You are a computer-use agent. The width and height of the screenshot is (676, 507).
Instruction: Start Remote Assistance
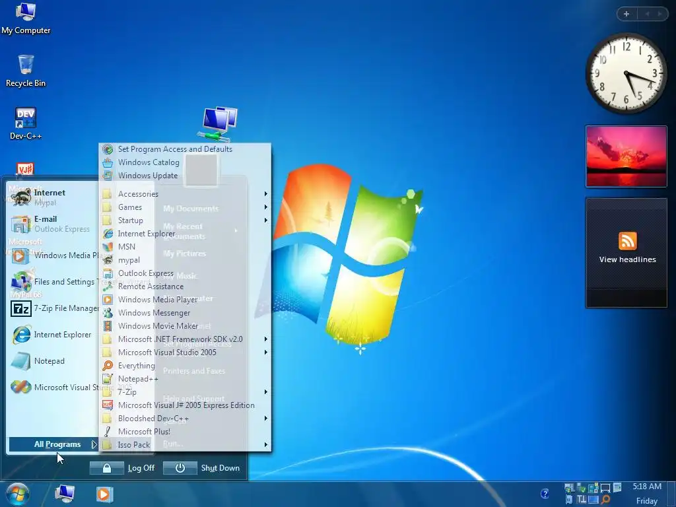pyautogui.click(x=185, y=287)
